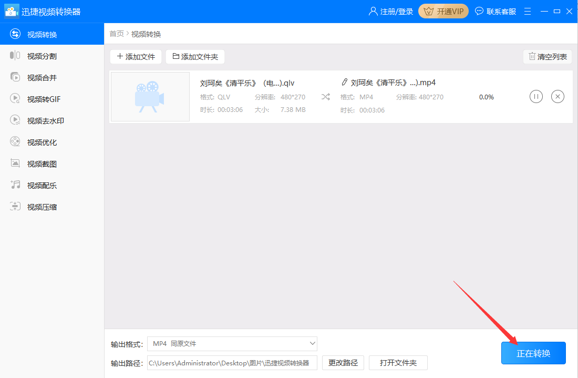578x378 pixels.
Task: Click the 正在转换 button
Action: pyautogui.click(x=533, y=353)
